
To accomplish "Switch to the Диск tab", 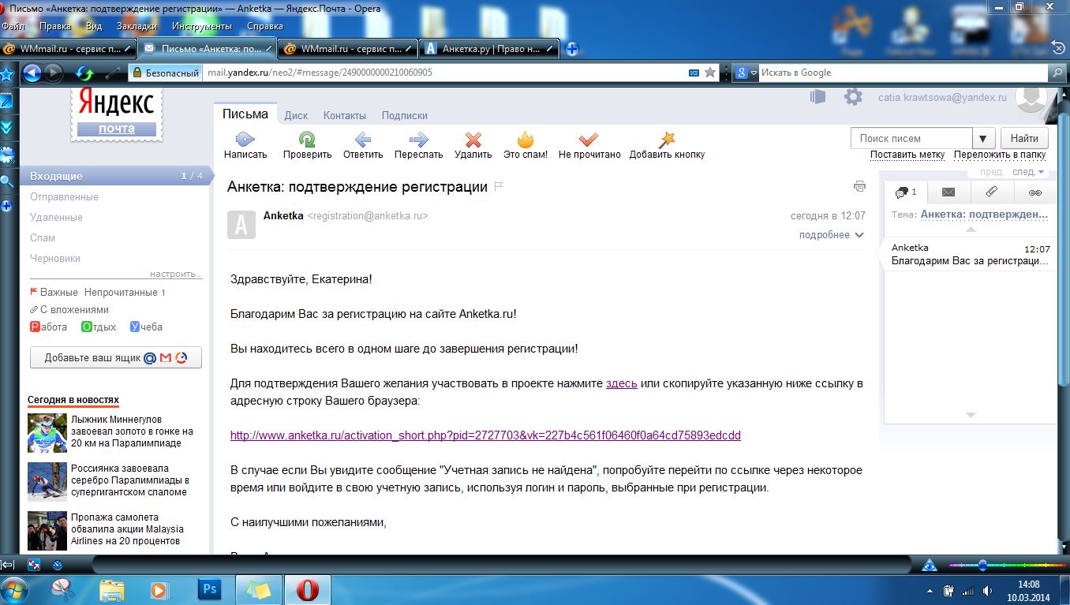I will click(x=296, y=115).
